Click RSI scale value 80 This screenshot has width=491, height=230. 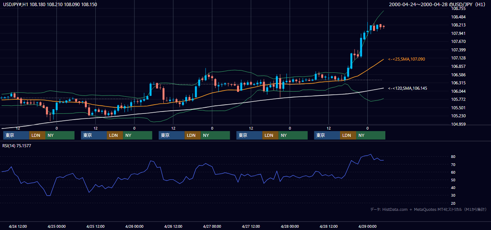pyautogui.click(x=453, y=157)
